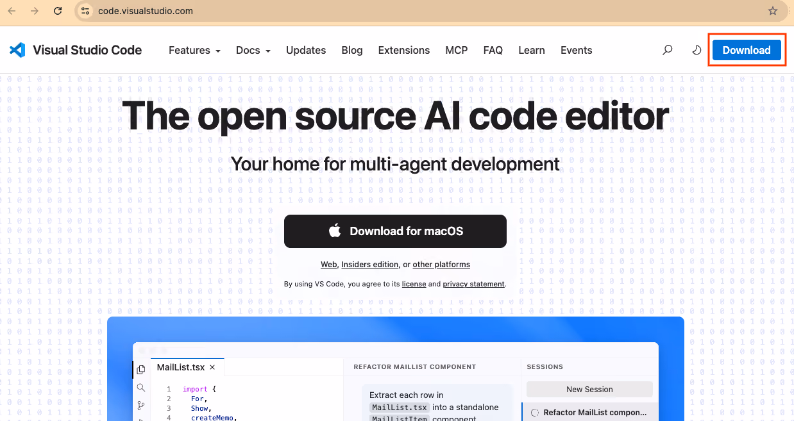Image resolution: width=794 pixels, height=421 pixels.
Task: Click Download for macOS button
Action: click(395, 231)
